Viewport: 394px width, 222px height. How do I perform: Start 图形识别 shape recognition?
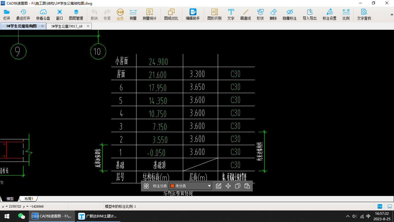click(x=214, y=14)
